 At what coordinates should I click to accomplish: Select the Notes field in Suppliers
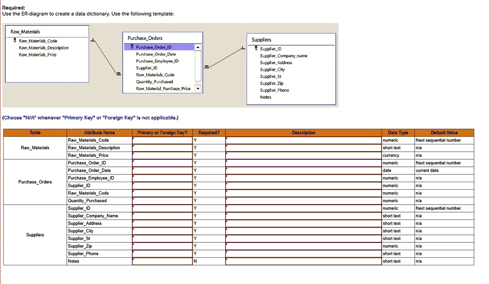(x=266, y=97)
